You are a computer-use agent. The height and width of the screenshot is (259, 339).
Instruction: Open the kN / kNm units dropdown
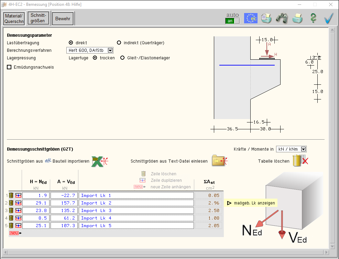click(x=303, y=149)
